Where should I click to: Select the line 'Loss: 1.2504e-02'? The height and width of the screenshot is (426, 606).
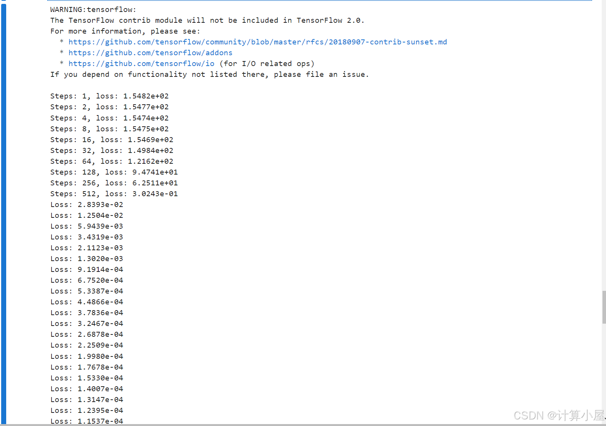[87, 216]
